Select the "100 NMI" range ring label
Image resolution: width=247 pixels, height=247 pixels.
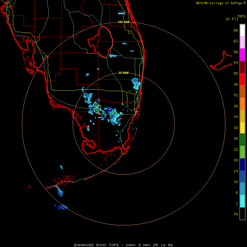coord(123,22)
